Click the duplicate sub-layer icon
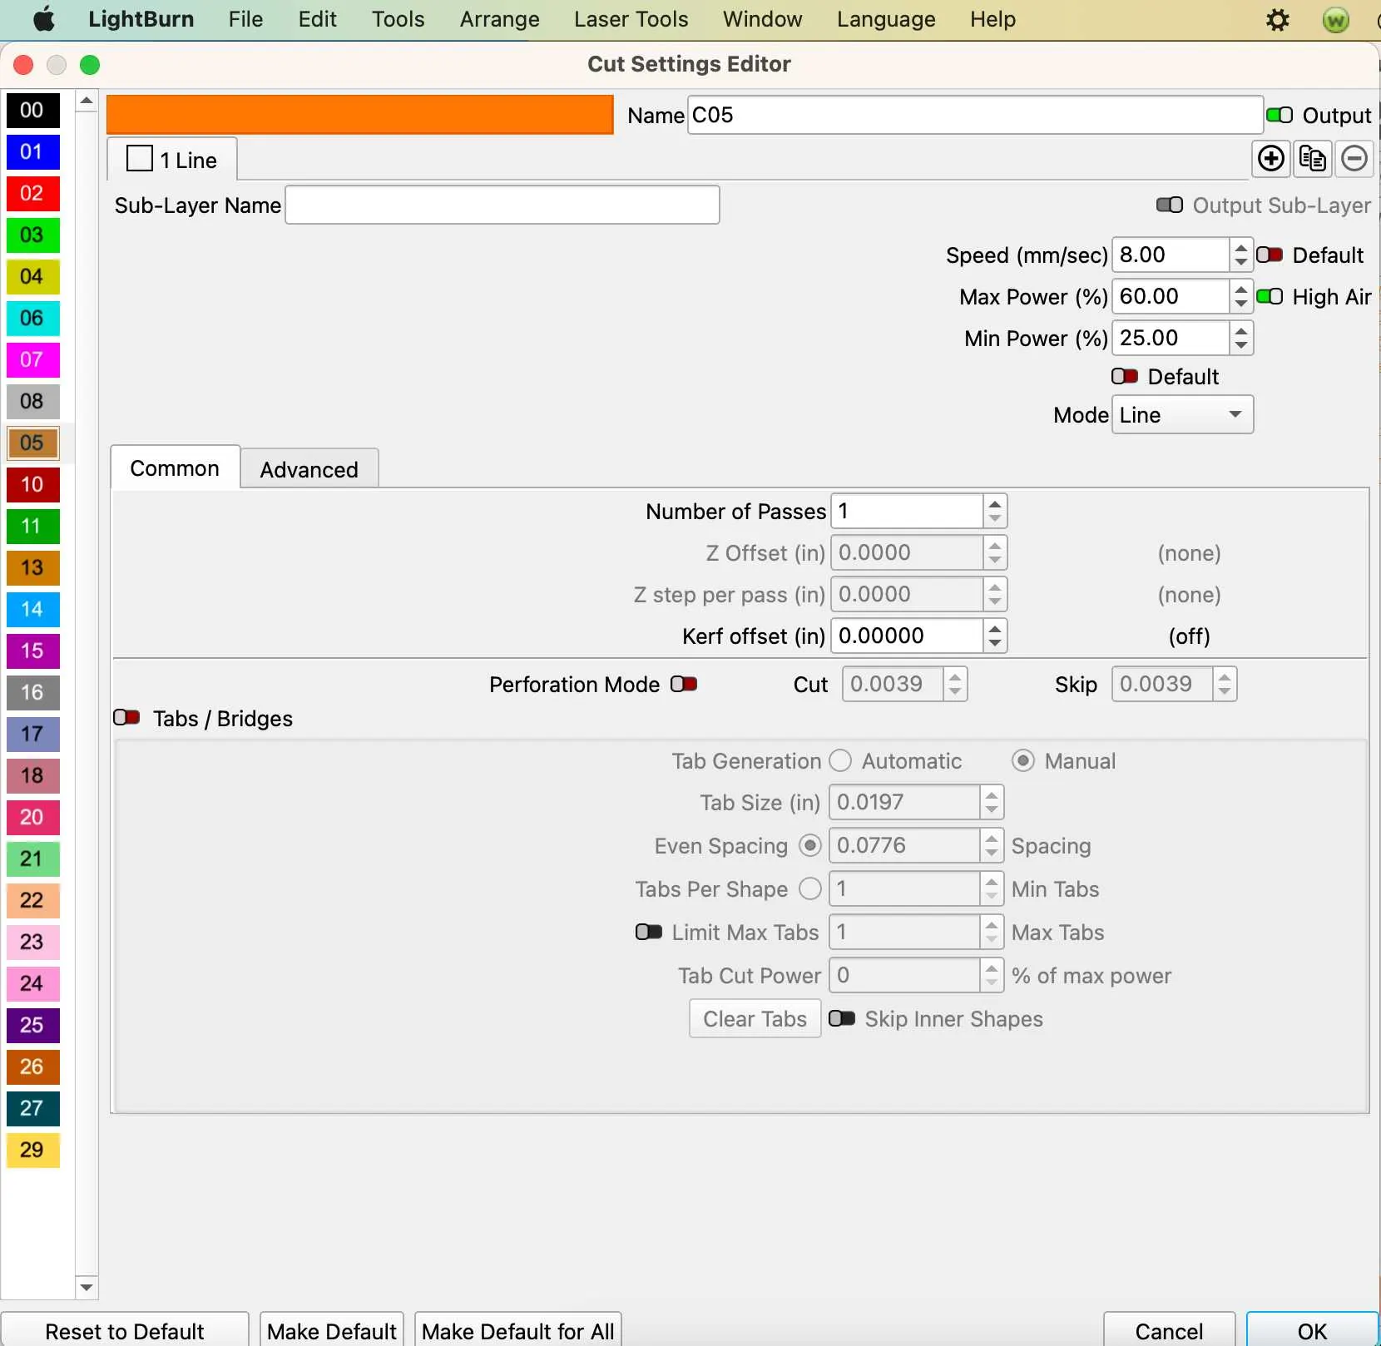The height and width of the screenshot is (1346, 1381). point(1313,158)
